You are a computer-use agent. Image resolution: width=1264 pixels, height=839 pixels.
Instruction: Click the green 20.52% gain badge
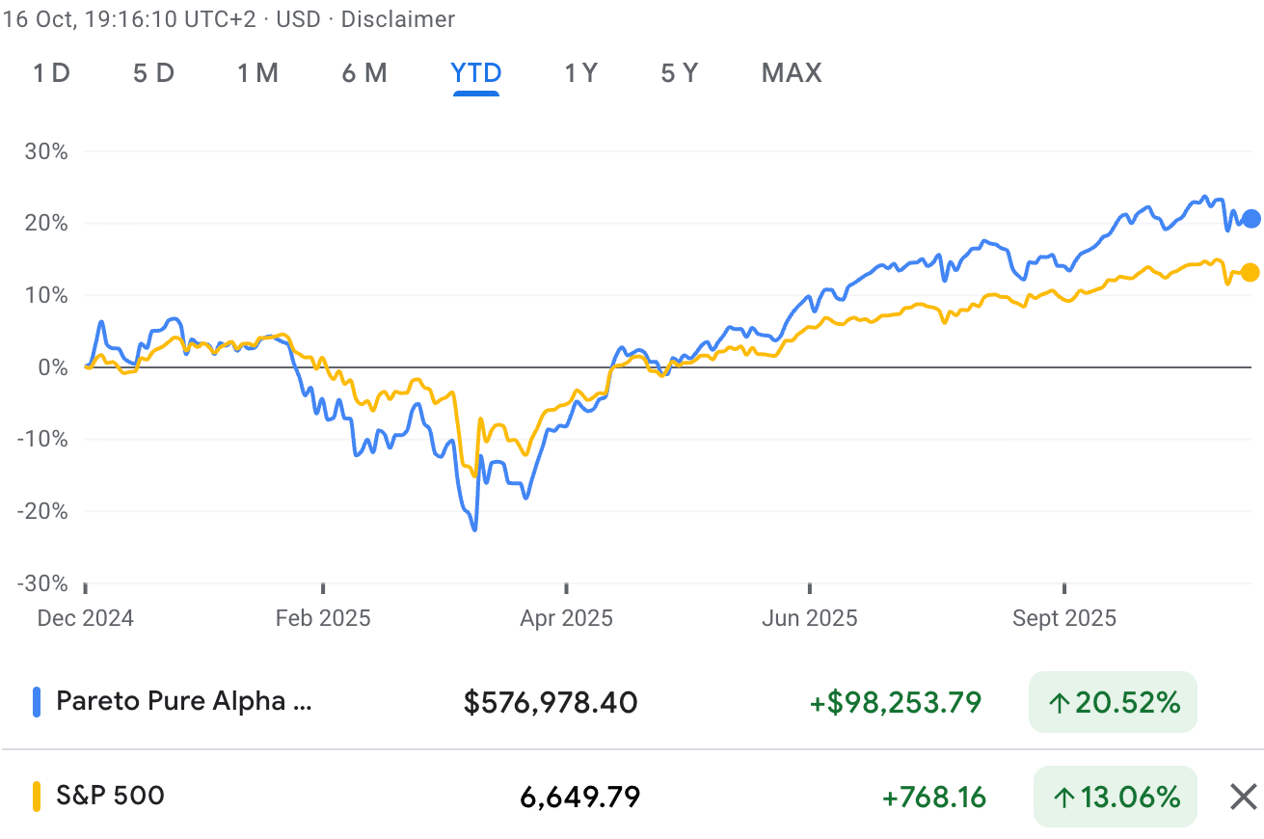1113,703
